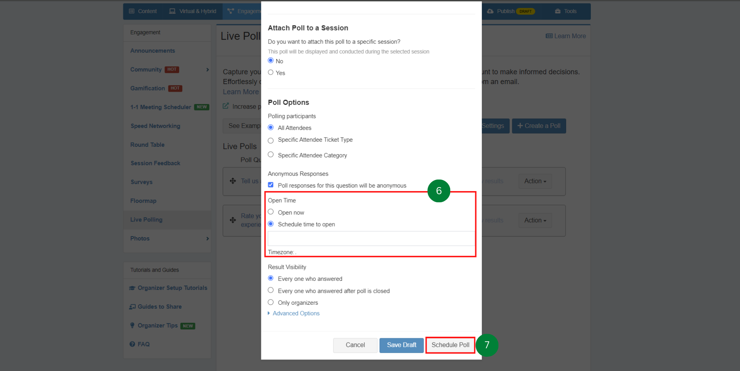The width and height of the screenshot is (740, 371).
Task: Click the Learn More book icon
Action: click(549, 36)
